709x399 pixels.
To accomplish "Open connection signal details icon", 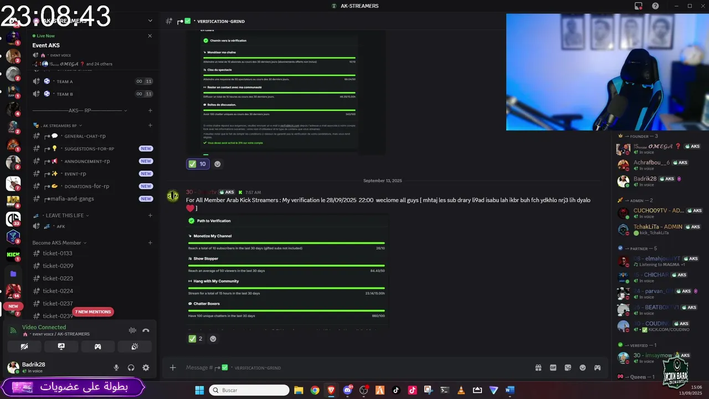I will [13, 330].
